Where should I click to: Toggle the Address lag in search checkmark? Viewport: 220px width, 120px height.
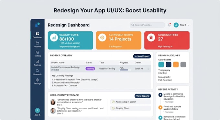tap(113, 102)
